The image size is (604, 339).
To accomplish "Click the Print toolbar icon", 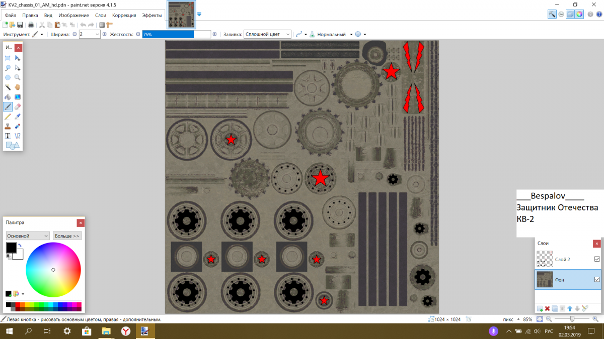I will coord(31,25).
